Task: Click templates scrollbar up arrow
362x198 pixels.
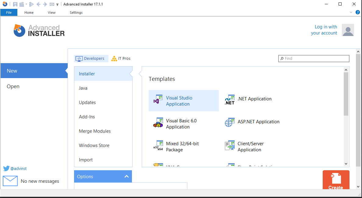Action: [x=346, y=70]
